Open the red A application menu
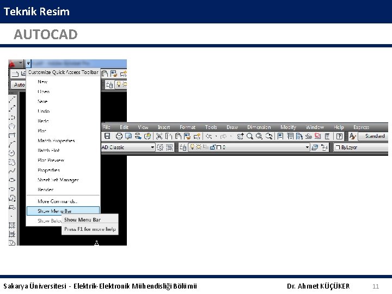 (12, 64)
